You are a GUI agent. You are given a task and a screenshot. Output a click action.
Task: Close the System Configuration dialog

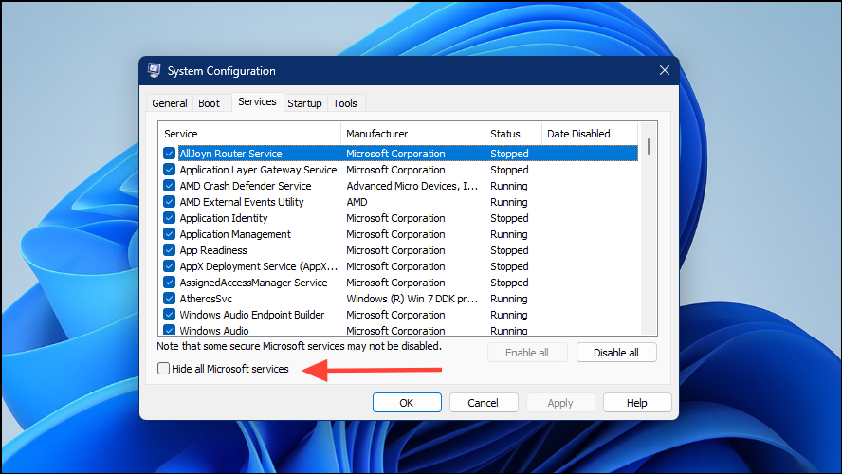point(665,70)
